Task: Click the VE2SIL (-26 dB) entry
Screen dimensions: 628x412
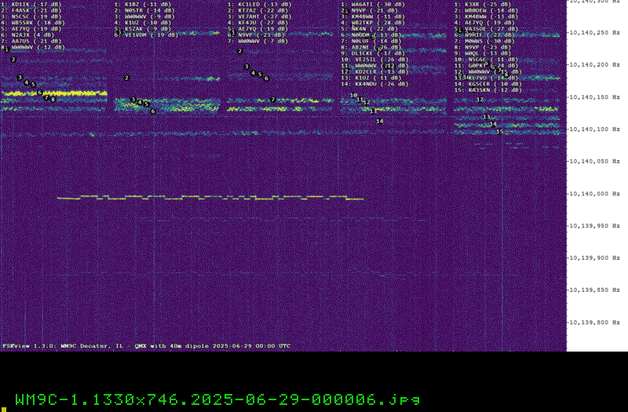Action: (x=375, y=60)
